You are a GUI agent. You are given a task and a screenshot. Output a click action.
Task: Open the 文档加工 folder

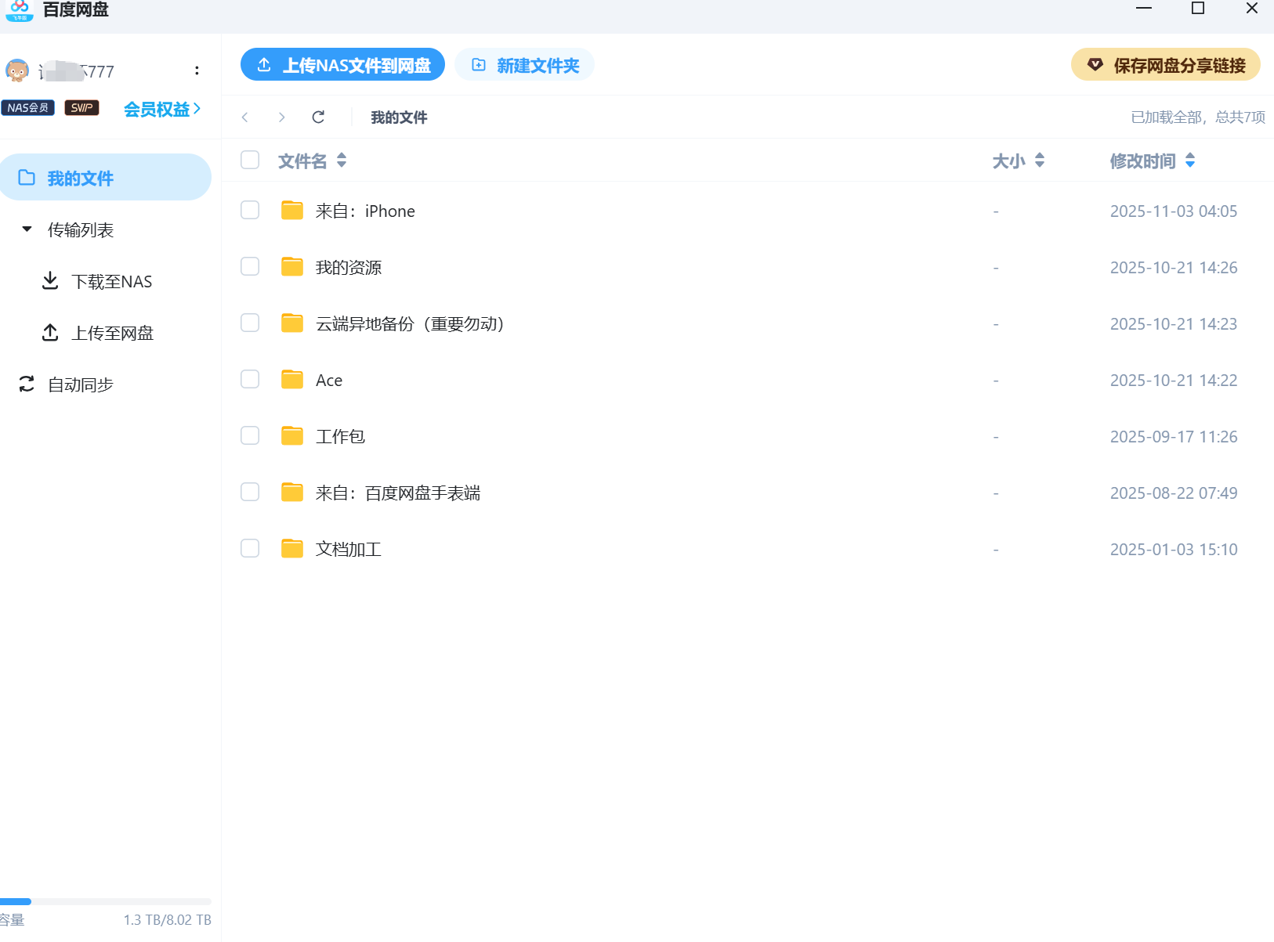347,548
